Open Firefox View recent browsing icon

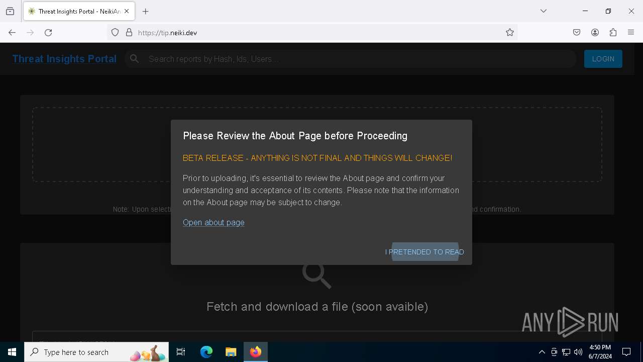point(10,11)
